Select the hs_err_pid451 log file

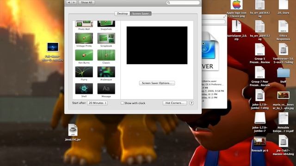tap(260, 26)
